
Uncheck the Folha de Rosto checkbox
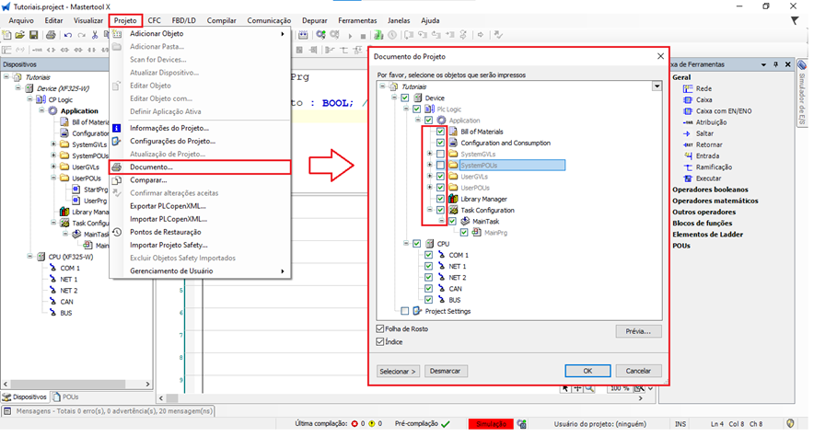381,328
